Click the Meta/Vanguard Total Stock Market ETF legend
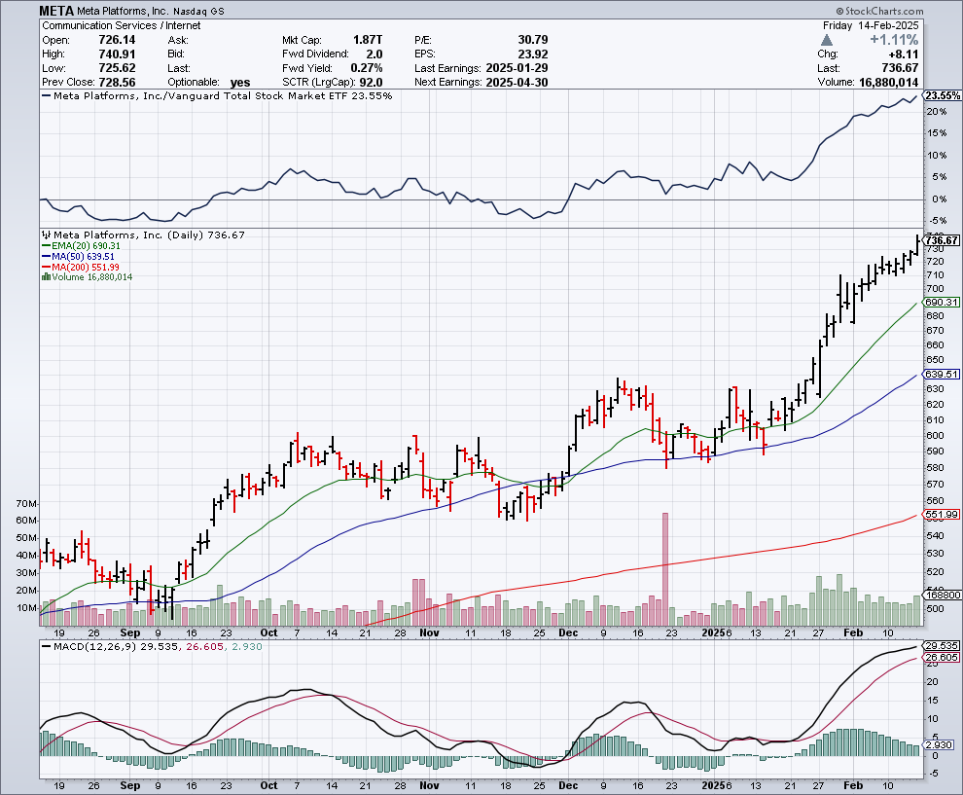The image size is (963, 795). [217, 95]
